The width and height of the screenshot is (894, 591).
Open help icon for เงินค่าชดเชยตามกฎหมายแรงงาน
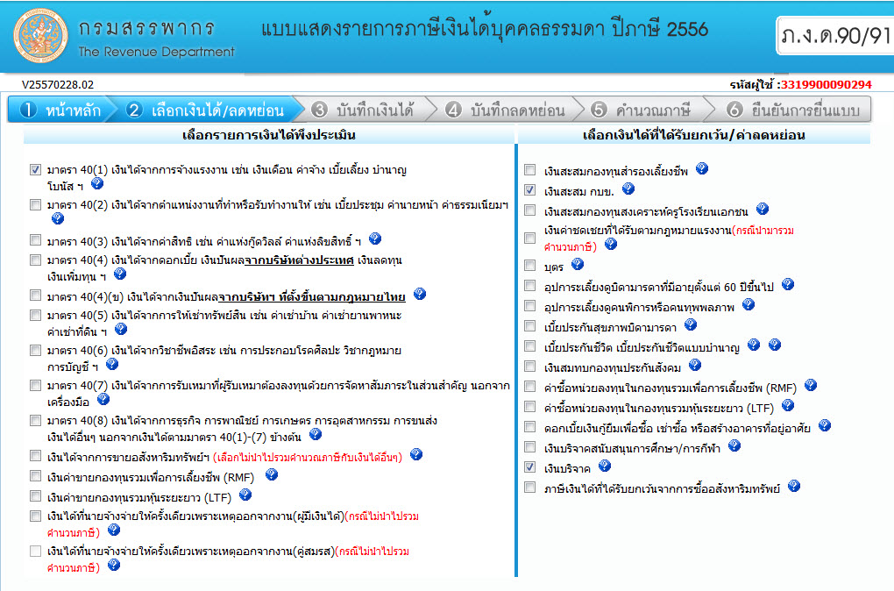pyautogui.click(x=611, y=244)
